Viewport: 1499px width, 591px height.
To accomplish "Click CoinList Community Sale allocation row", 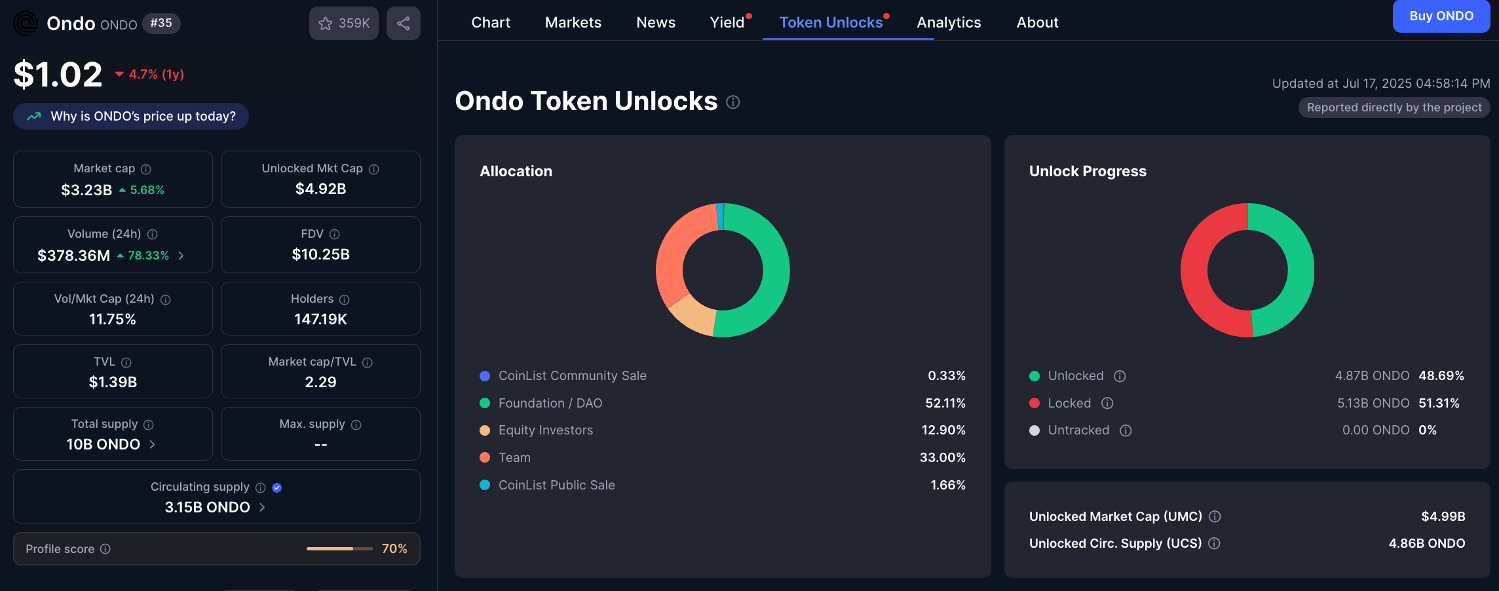I will pyautogui.click(x=723, y=375).
